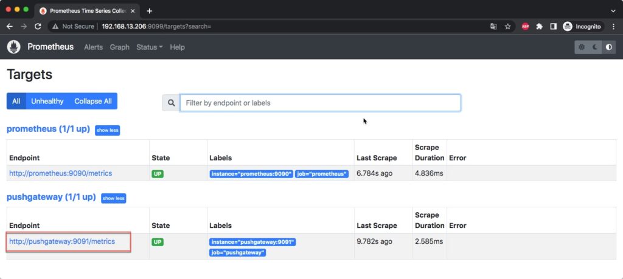Open the Graph page
Viewport: 623px width, 279px height.
pos(120,47)
